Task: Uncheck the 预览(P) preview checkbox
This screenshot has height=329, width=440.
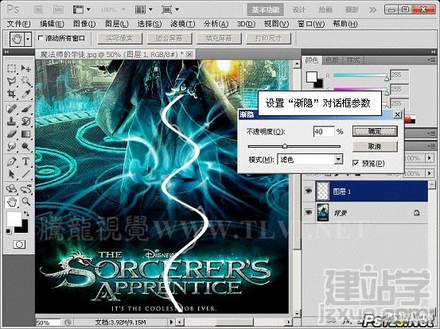Action: pos(356,163)
